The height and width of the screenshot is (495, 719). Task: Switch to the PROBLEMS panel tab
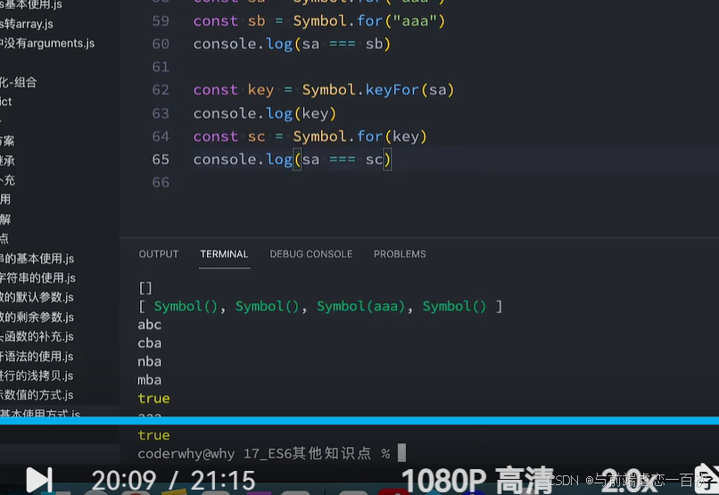(400, 254)
